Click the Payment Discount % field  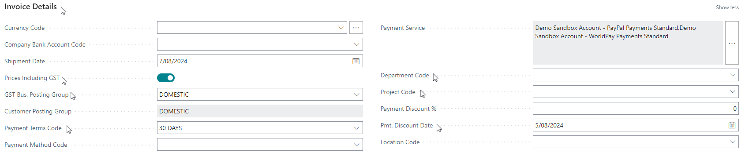coord(636,109)
